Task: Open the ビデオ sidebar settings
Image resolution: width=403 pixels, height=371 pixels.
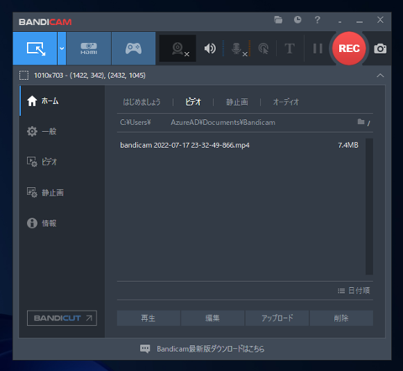Action: (x=62, y=162)
